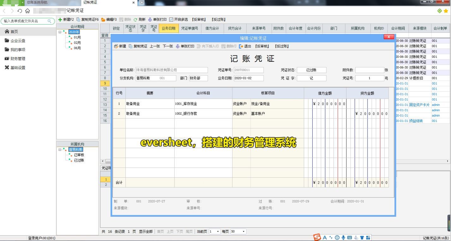The width and height of the screenshot is (451, 241).
Task: Select the 06月 accounting period
Action: coord(77,48)
